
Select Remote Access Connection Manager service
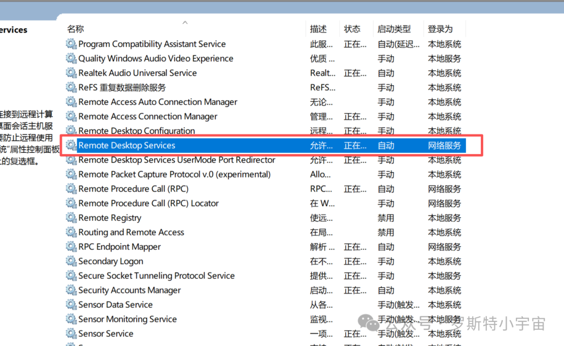click(148, 116)
